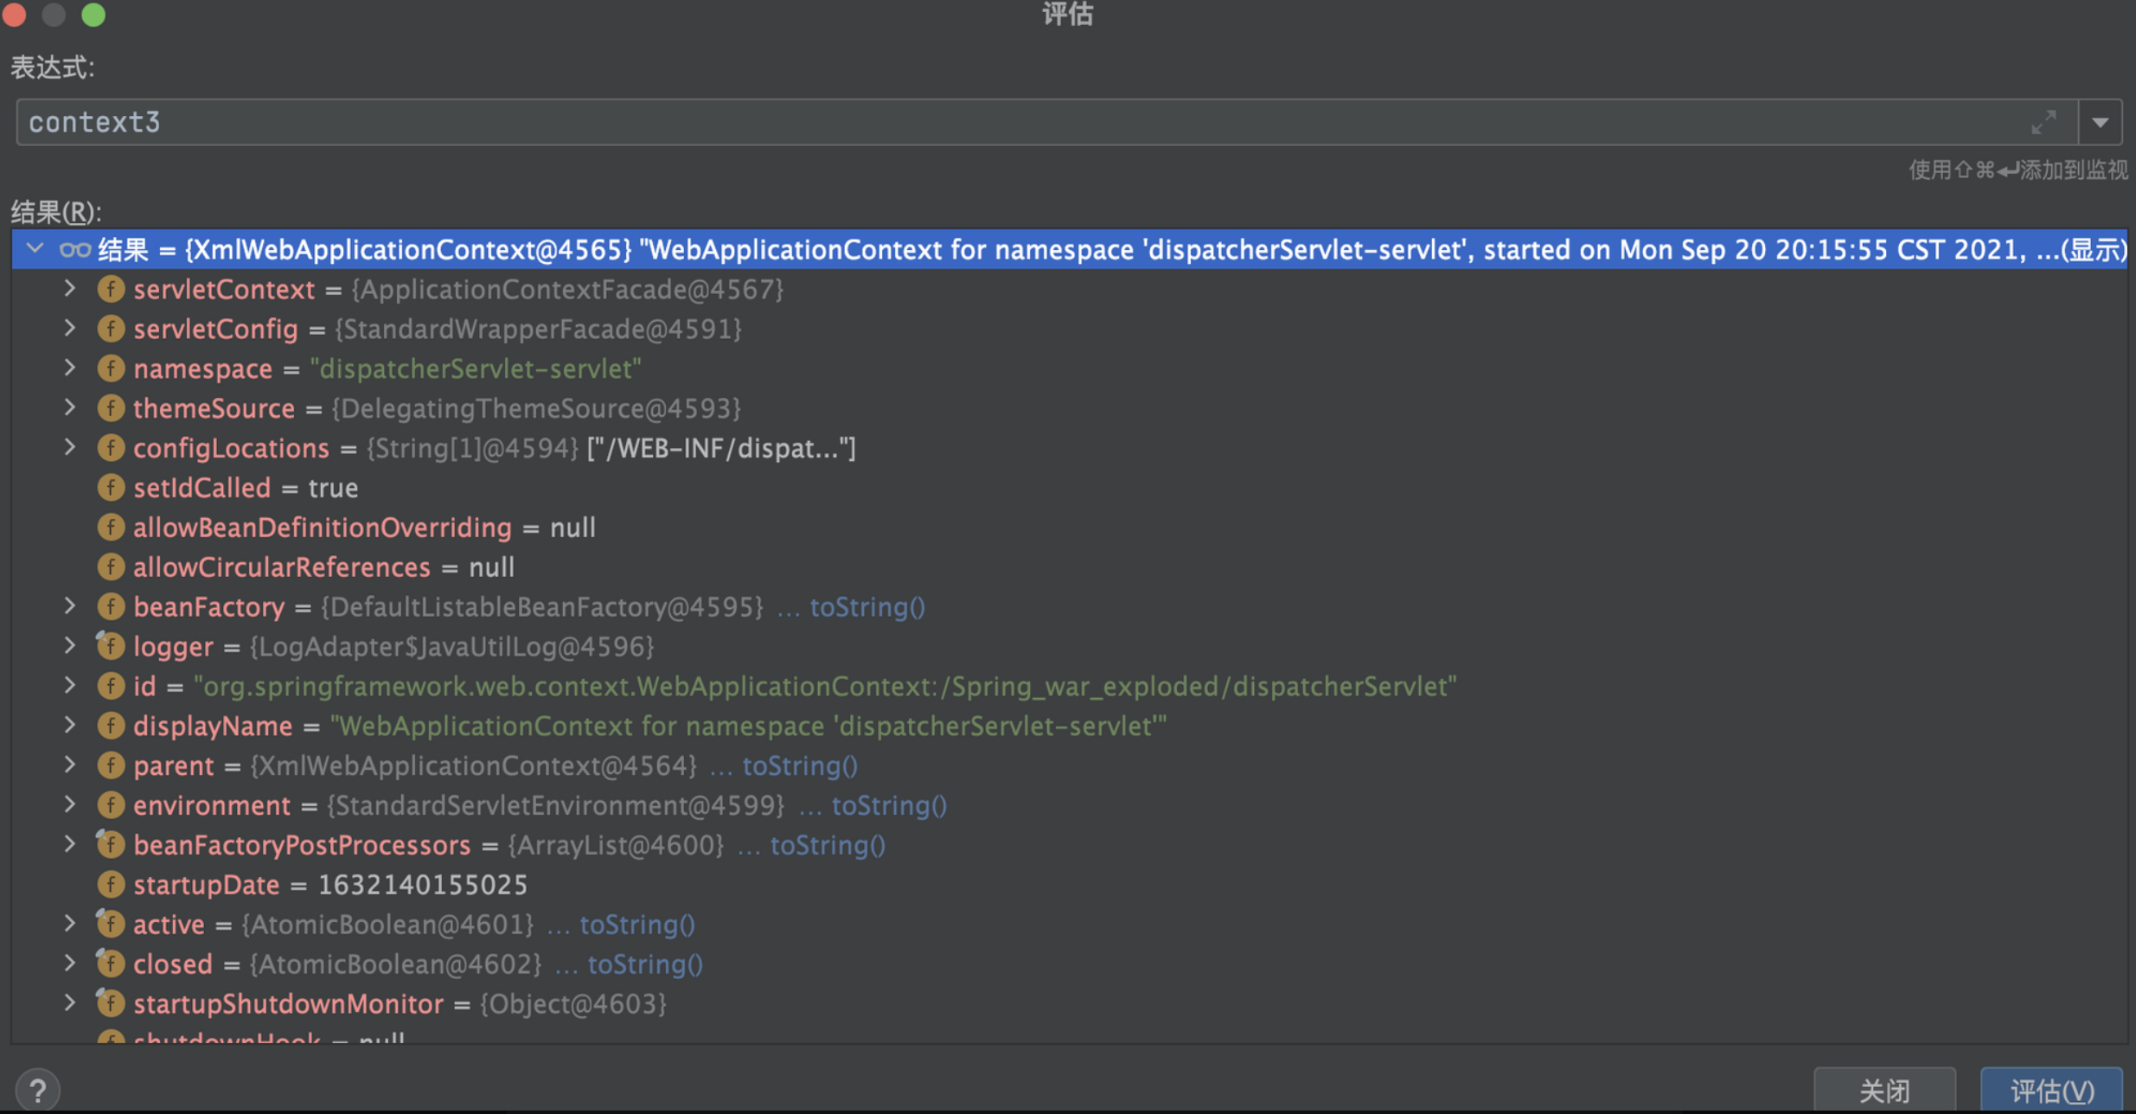Click toString() link for beanFactoryPostProcessors
This screenshot has width=2136, height=1114.
click(827, 845)
